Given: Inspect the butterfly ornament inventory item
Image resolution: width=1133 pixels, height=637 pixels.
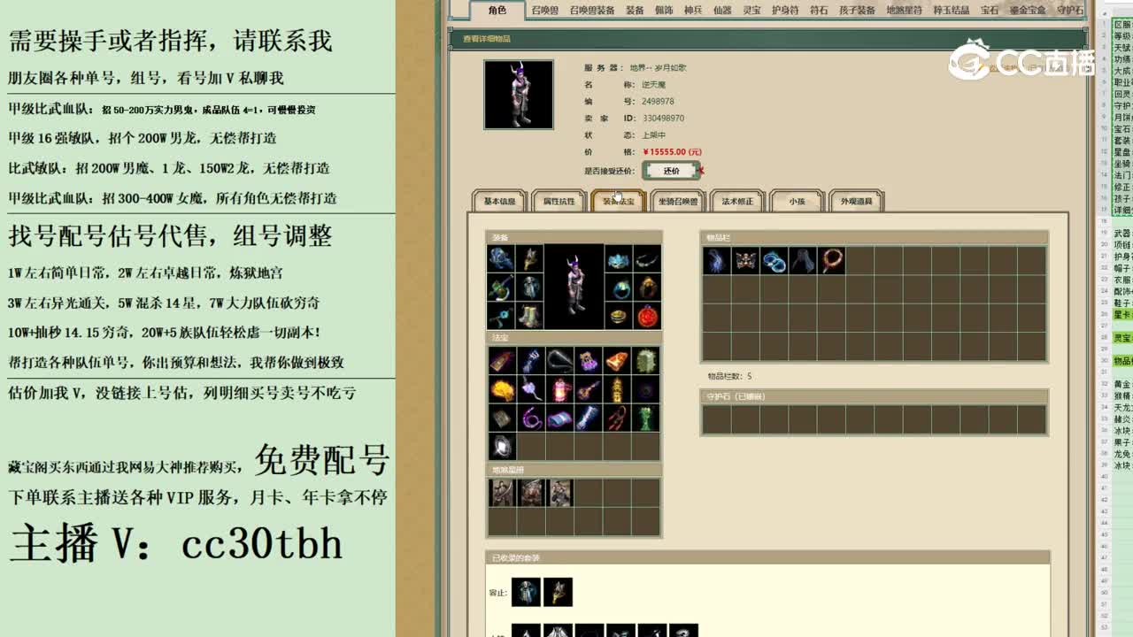Looking at the screenshot, I should (745, 260).
